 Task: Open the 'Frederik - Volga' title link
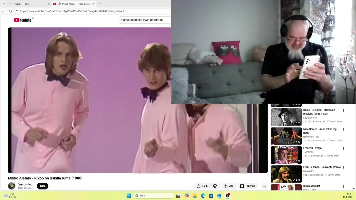pos(312,148)
